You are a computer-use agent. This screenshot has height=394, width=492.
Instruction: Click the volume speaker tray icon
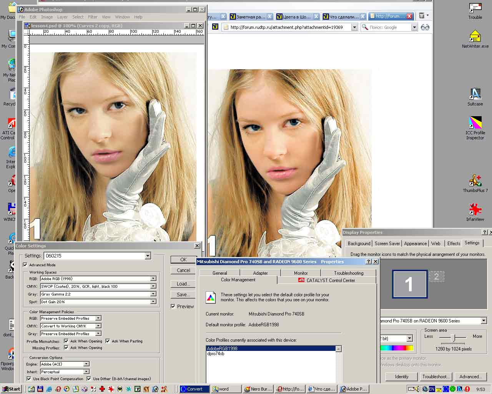click(x=418, y=389)
